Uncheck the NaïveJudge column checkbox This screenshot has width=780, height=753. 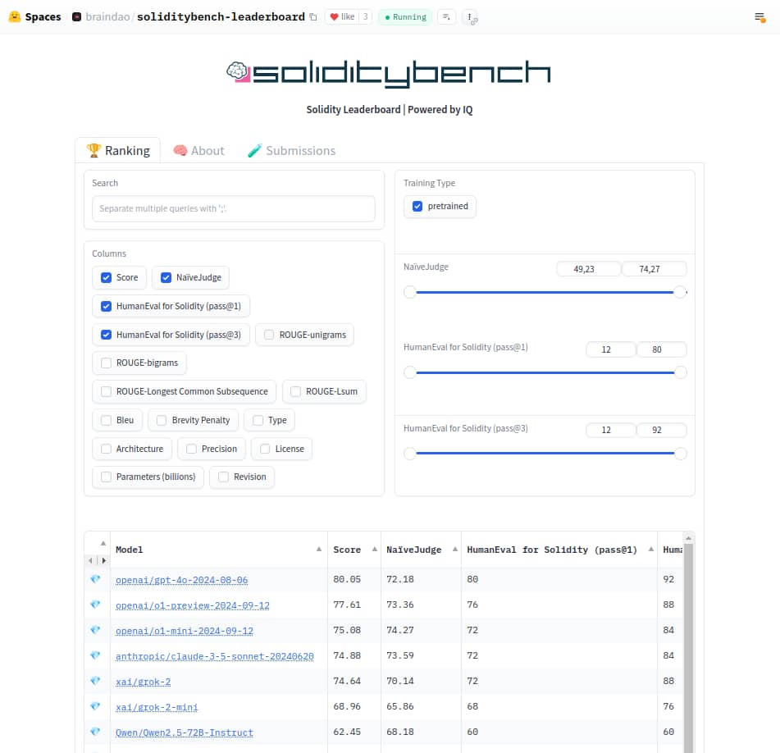tap(166, 277)
